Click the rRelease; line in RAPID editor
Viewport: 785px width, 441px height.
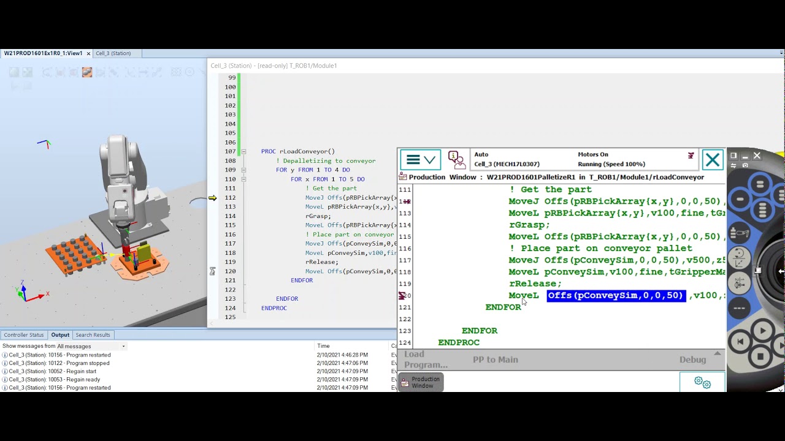[x=322, y=262]
